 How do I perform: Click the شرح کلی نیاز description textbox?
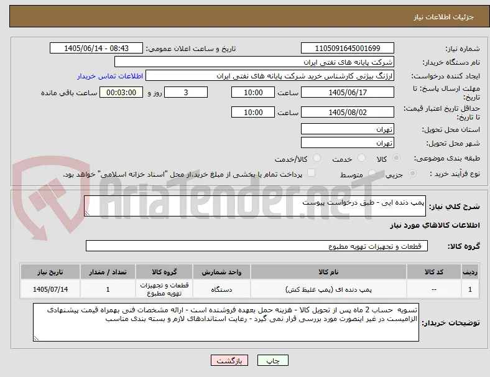[255, 206]
